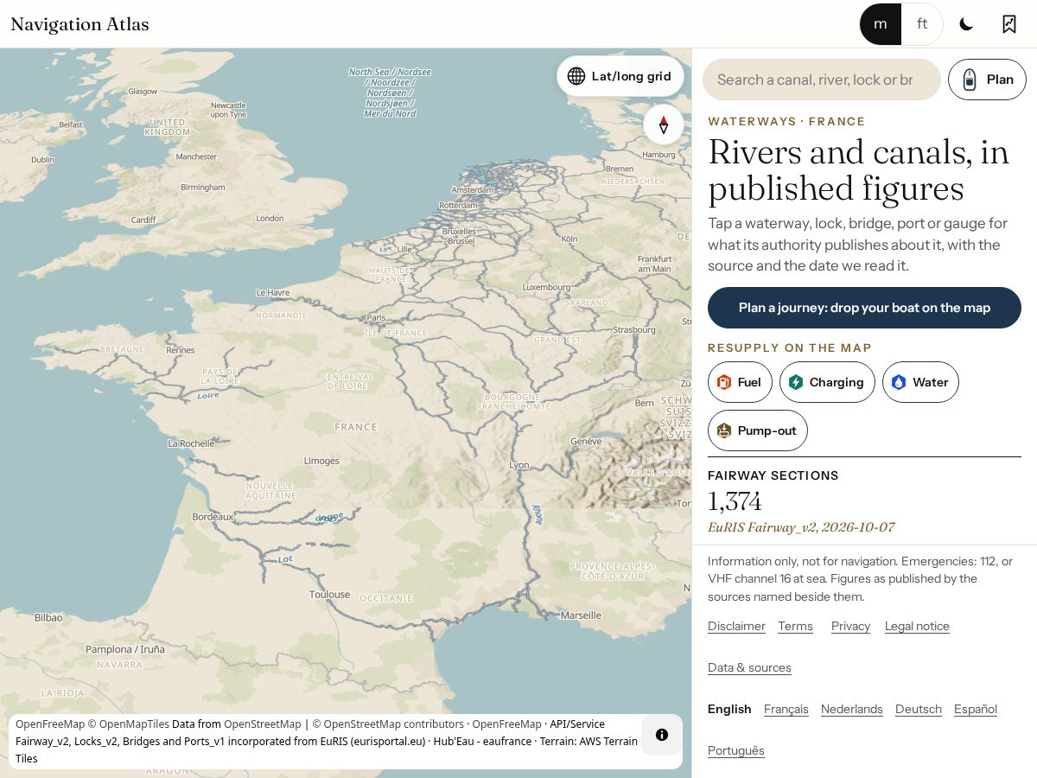
Task: Click Lyon label on the map
Action: pyautogui.click(x=519, y=465)
